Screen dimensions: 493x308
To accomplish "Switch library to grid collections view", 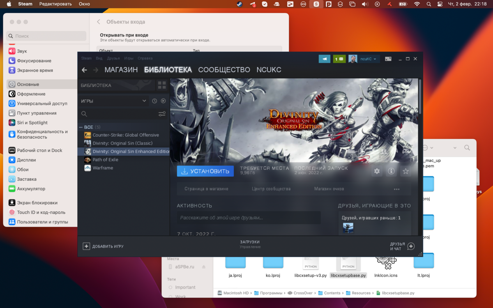I will coord(162,85).
